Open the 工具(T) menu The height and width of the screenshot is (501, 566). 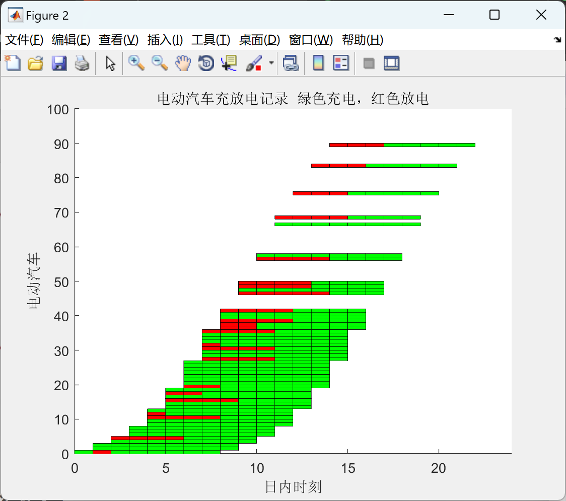pos(211,40)
